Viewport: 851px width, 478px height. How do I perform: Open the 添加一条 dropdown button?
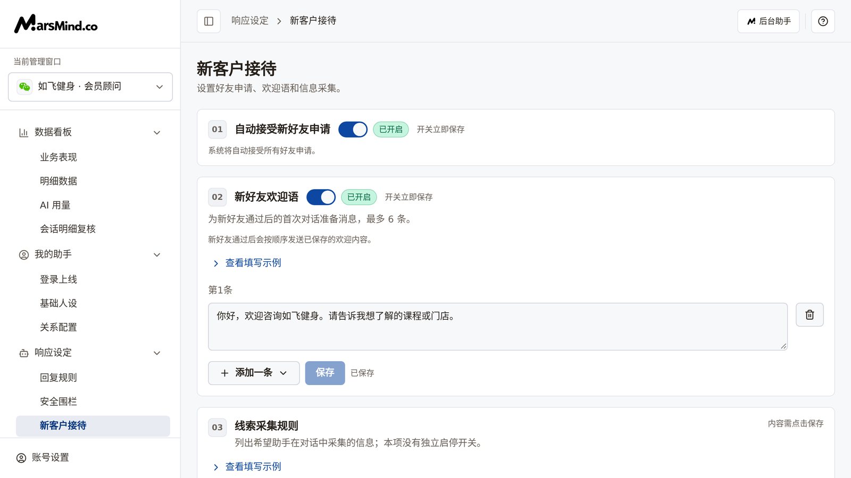pyautogui.click(x=254, y=373)
